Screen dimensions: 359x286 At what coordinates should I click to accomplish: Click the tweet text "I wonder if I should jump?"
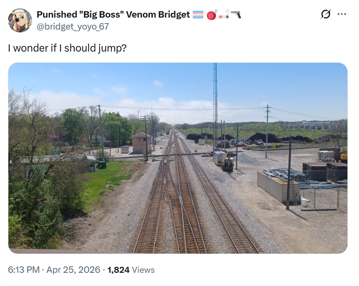[67, 48]
